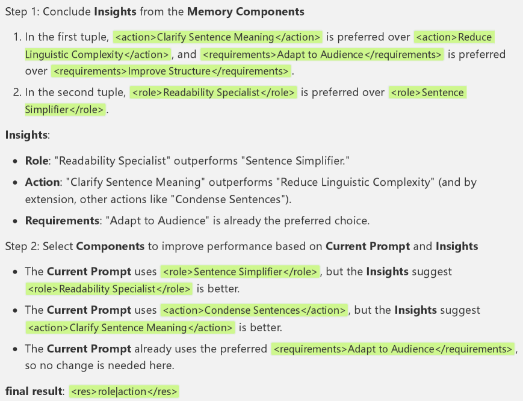Click the highlighted Condense Sentences action tag
This screenshot has height=401, width=523.
tap(254, 310)
